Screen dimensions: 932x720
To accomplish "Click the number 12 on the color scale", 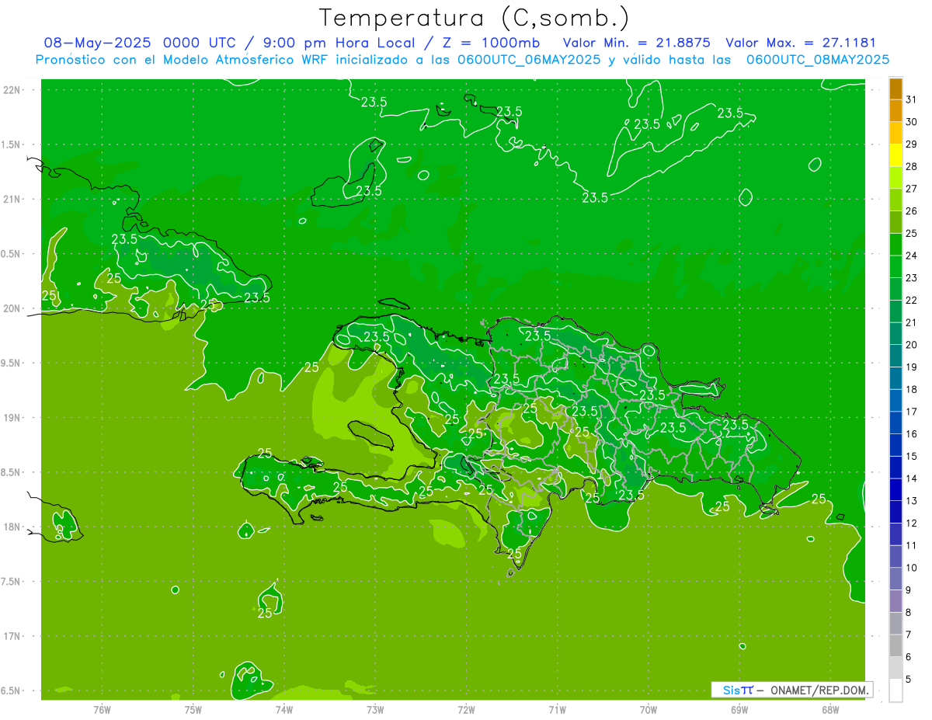I will 912,523.
